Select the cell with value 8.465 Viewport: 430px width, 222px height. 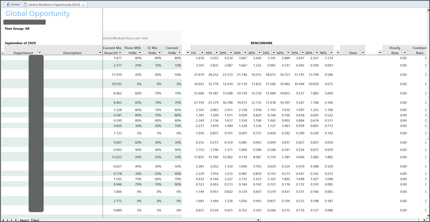(x=118, y=103)
